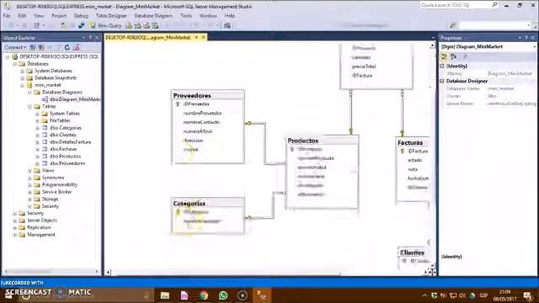Close the Diagram_MiniMarket document tab
Viewport: 539px width, 303px height.
click(204, 37)
